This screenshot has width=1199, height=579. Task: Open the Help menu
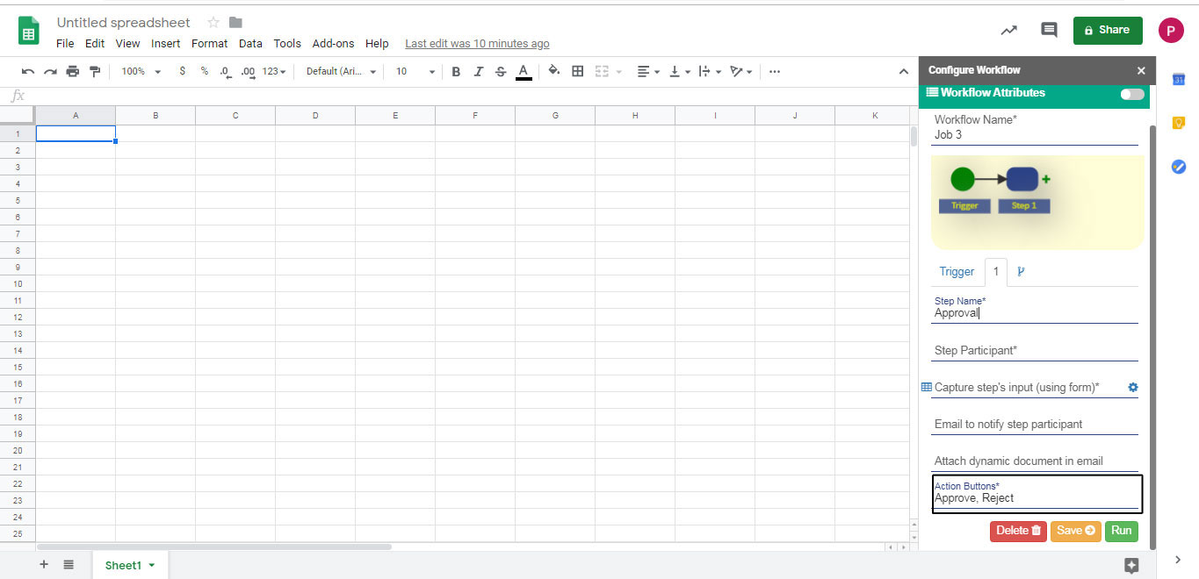point(377,43)
